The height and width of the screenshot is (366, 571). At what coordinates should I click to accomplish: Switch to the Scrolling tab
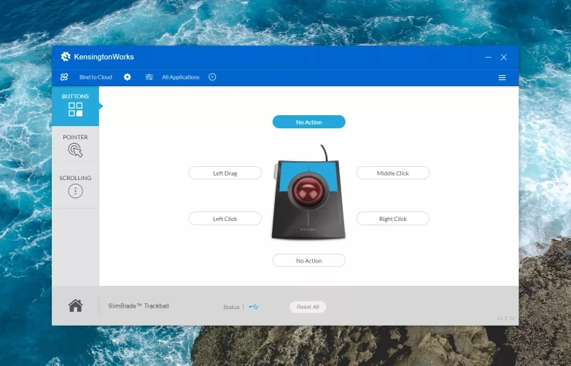tap(75, 187)
